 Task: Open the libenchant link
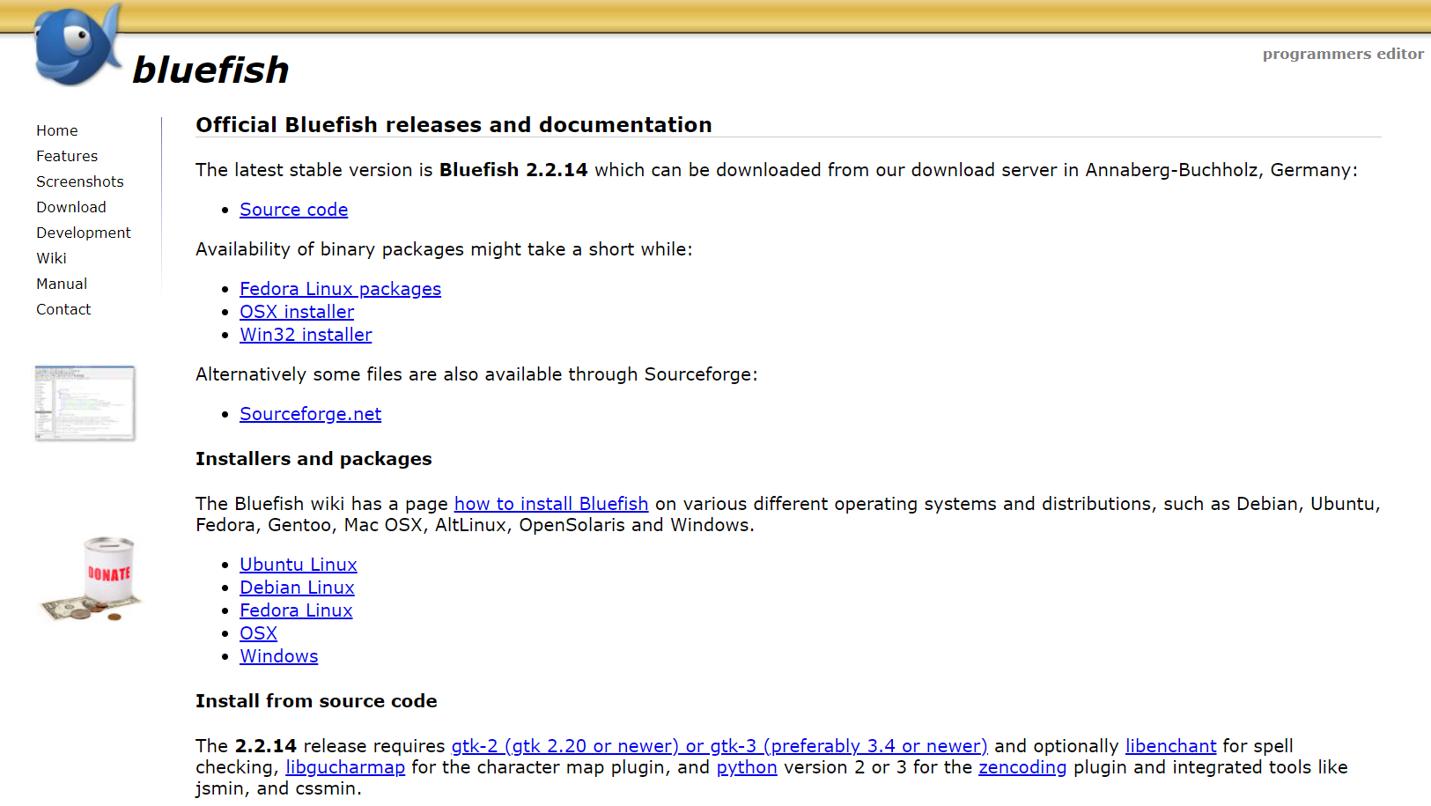click(x=1171, y=746)
